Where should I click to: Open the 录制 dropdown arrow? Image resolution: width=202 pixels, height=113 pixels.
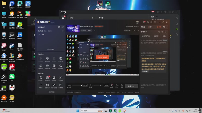click(118, 85)
